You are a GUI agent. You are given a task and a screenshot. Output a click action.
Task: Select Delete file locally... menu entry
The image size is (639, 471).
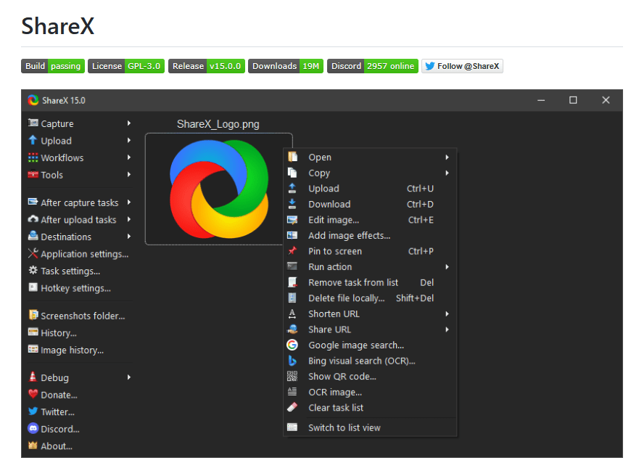pyautogui.click(x=370, y=298)
